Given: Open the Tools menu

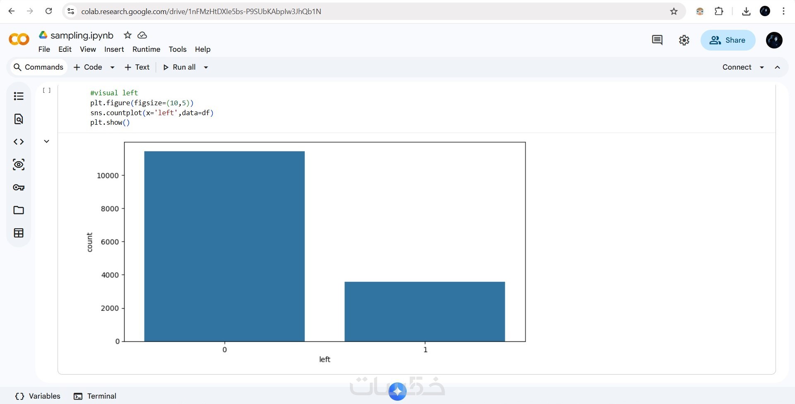Looking at the screenshot, I should click(178, 49).
